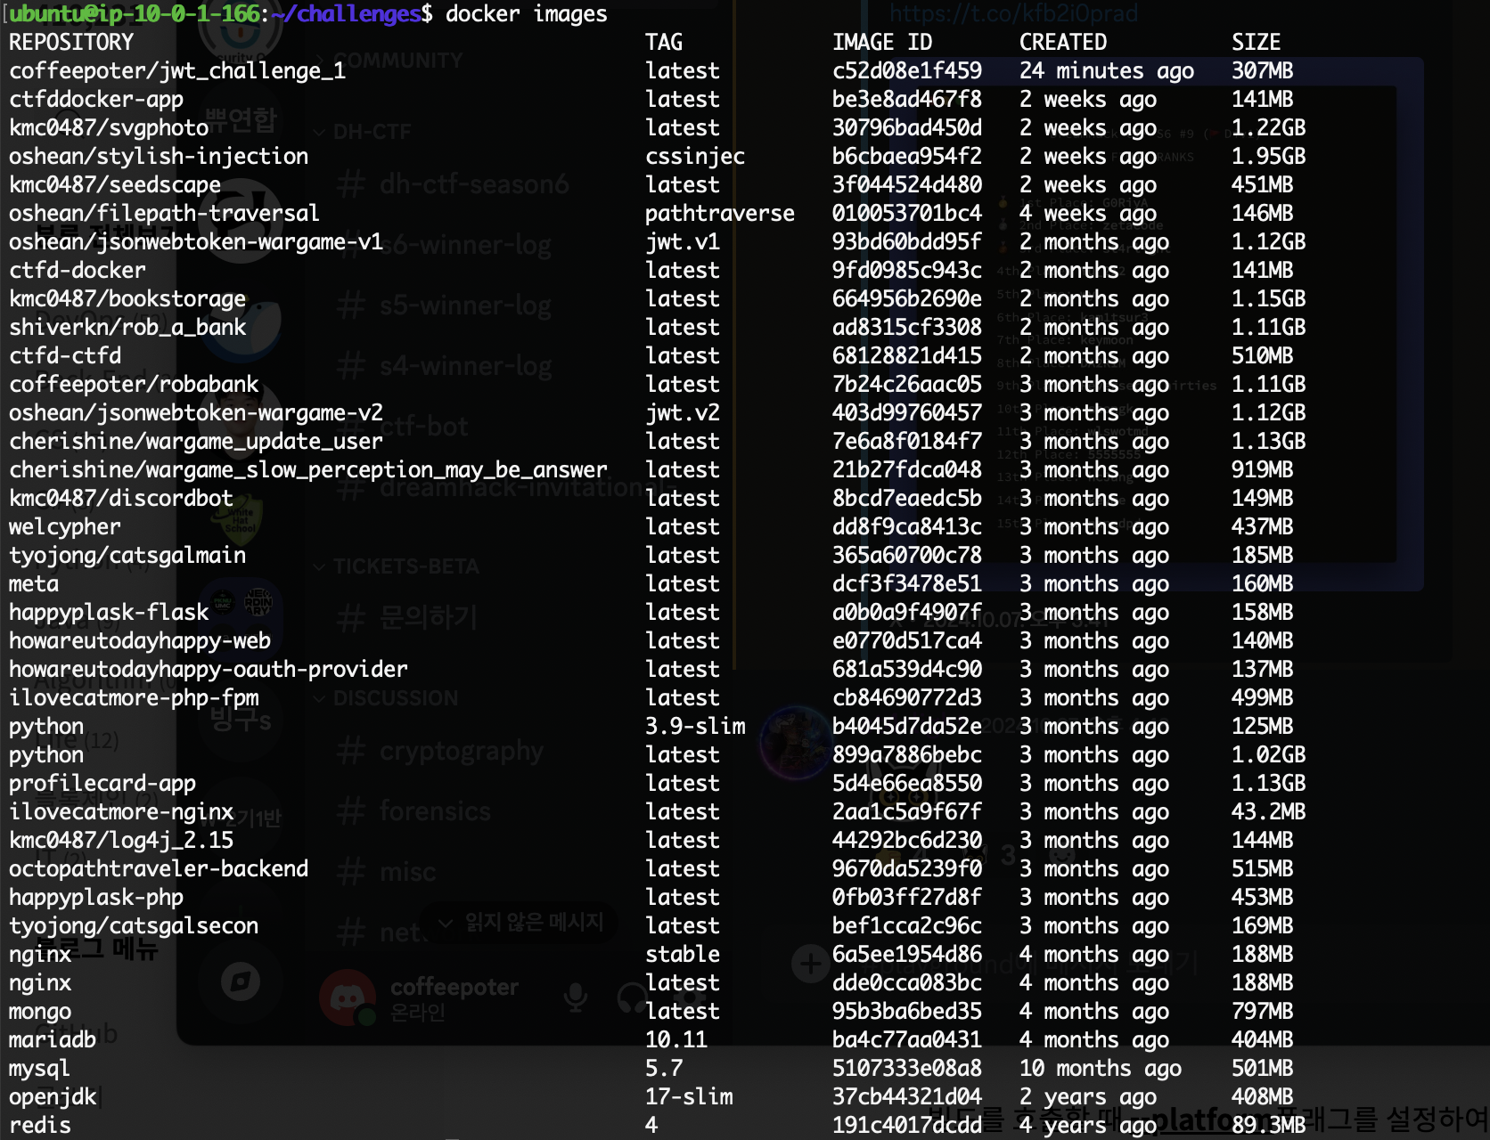This screenshot has width=1490, height=1140.
Task: Click the unread messages 읽지 않은 메시지 pill
Action: pos(520,923)
